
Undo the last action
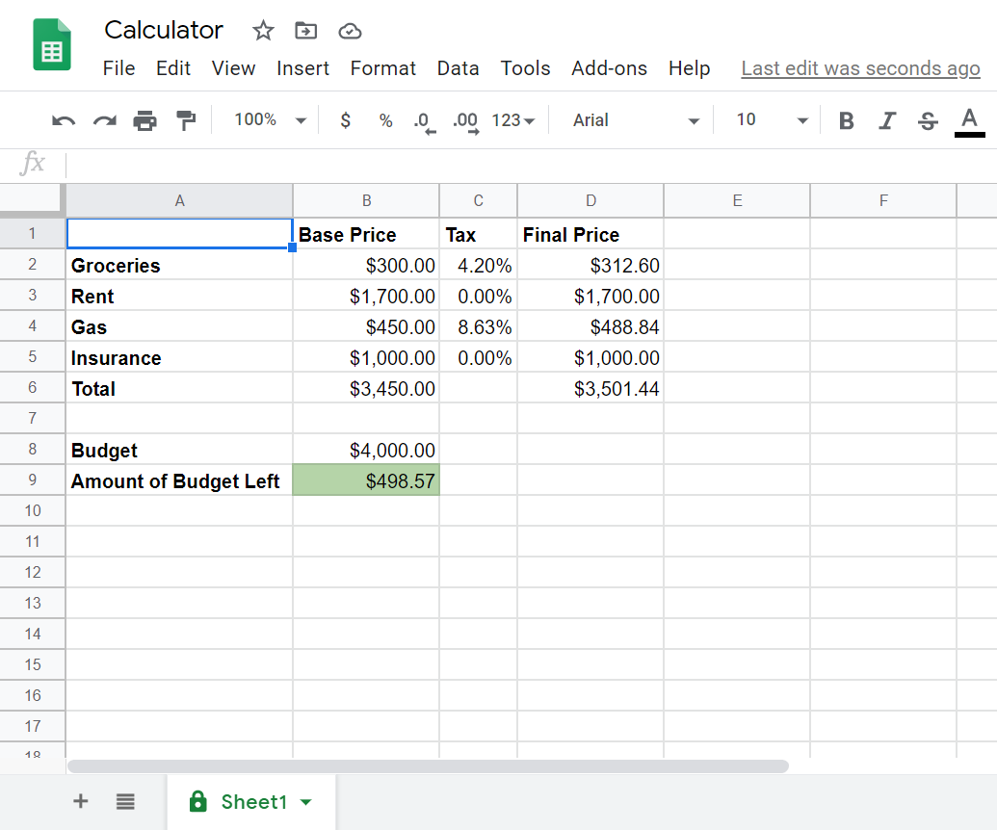point(63,119)
